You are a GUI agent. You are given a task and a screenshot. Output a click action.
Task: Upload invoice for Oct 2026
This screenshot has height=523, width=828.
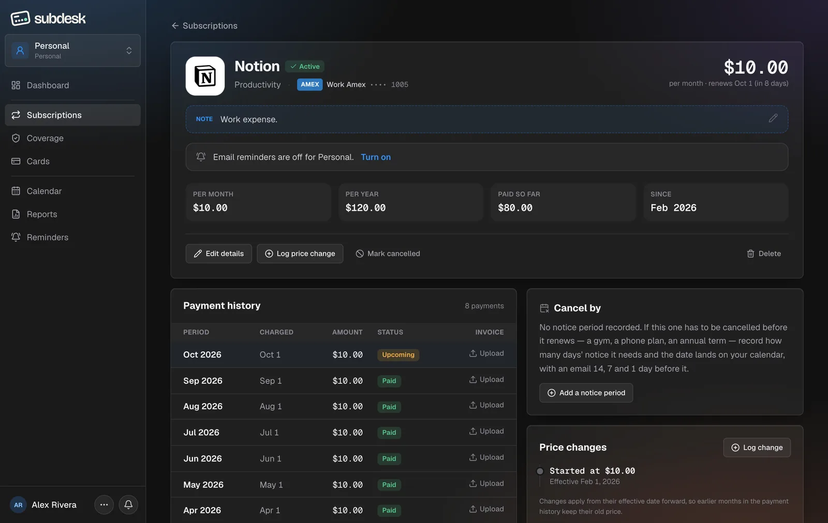486,353
